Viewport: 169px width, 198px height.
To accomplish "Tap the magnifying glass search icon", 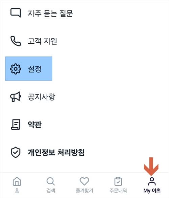I will (x=51, y=181).
